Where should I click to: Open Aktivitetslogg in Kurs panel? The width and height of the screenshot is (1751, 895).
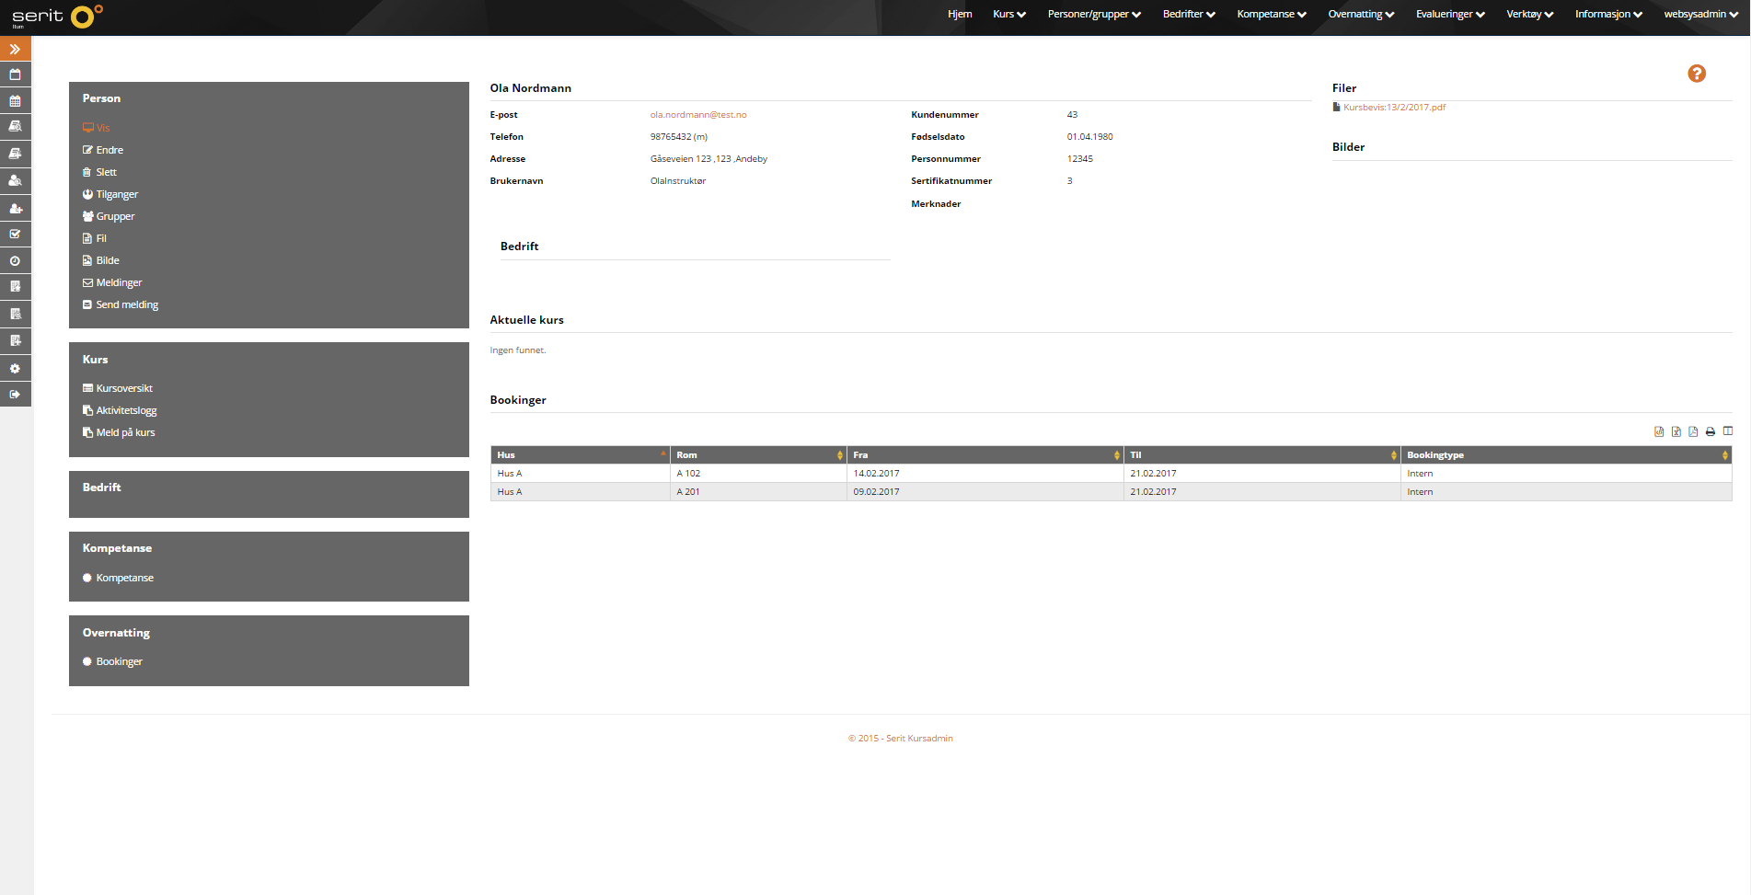click(x=120, y=410)
